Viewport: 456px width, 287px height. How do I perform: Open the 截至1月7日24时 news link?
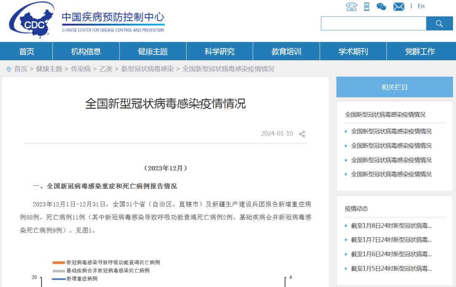(x=391, y=240)
